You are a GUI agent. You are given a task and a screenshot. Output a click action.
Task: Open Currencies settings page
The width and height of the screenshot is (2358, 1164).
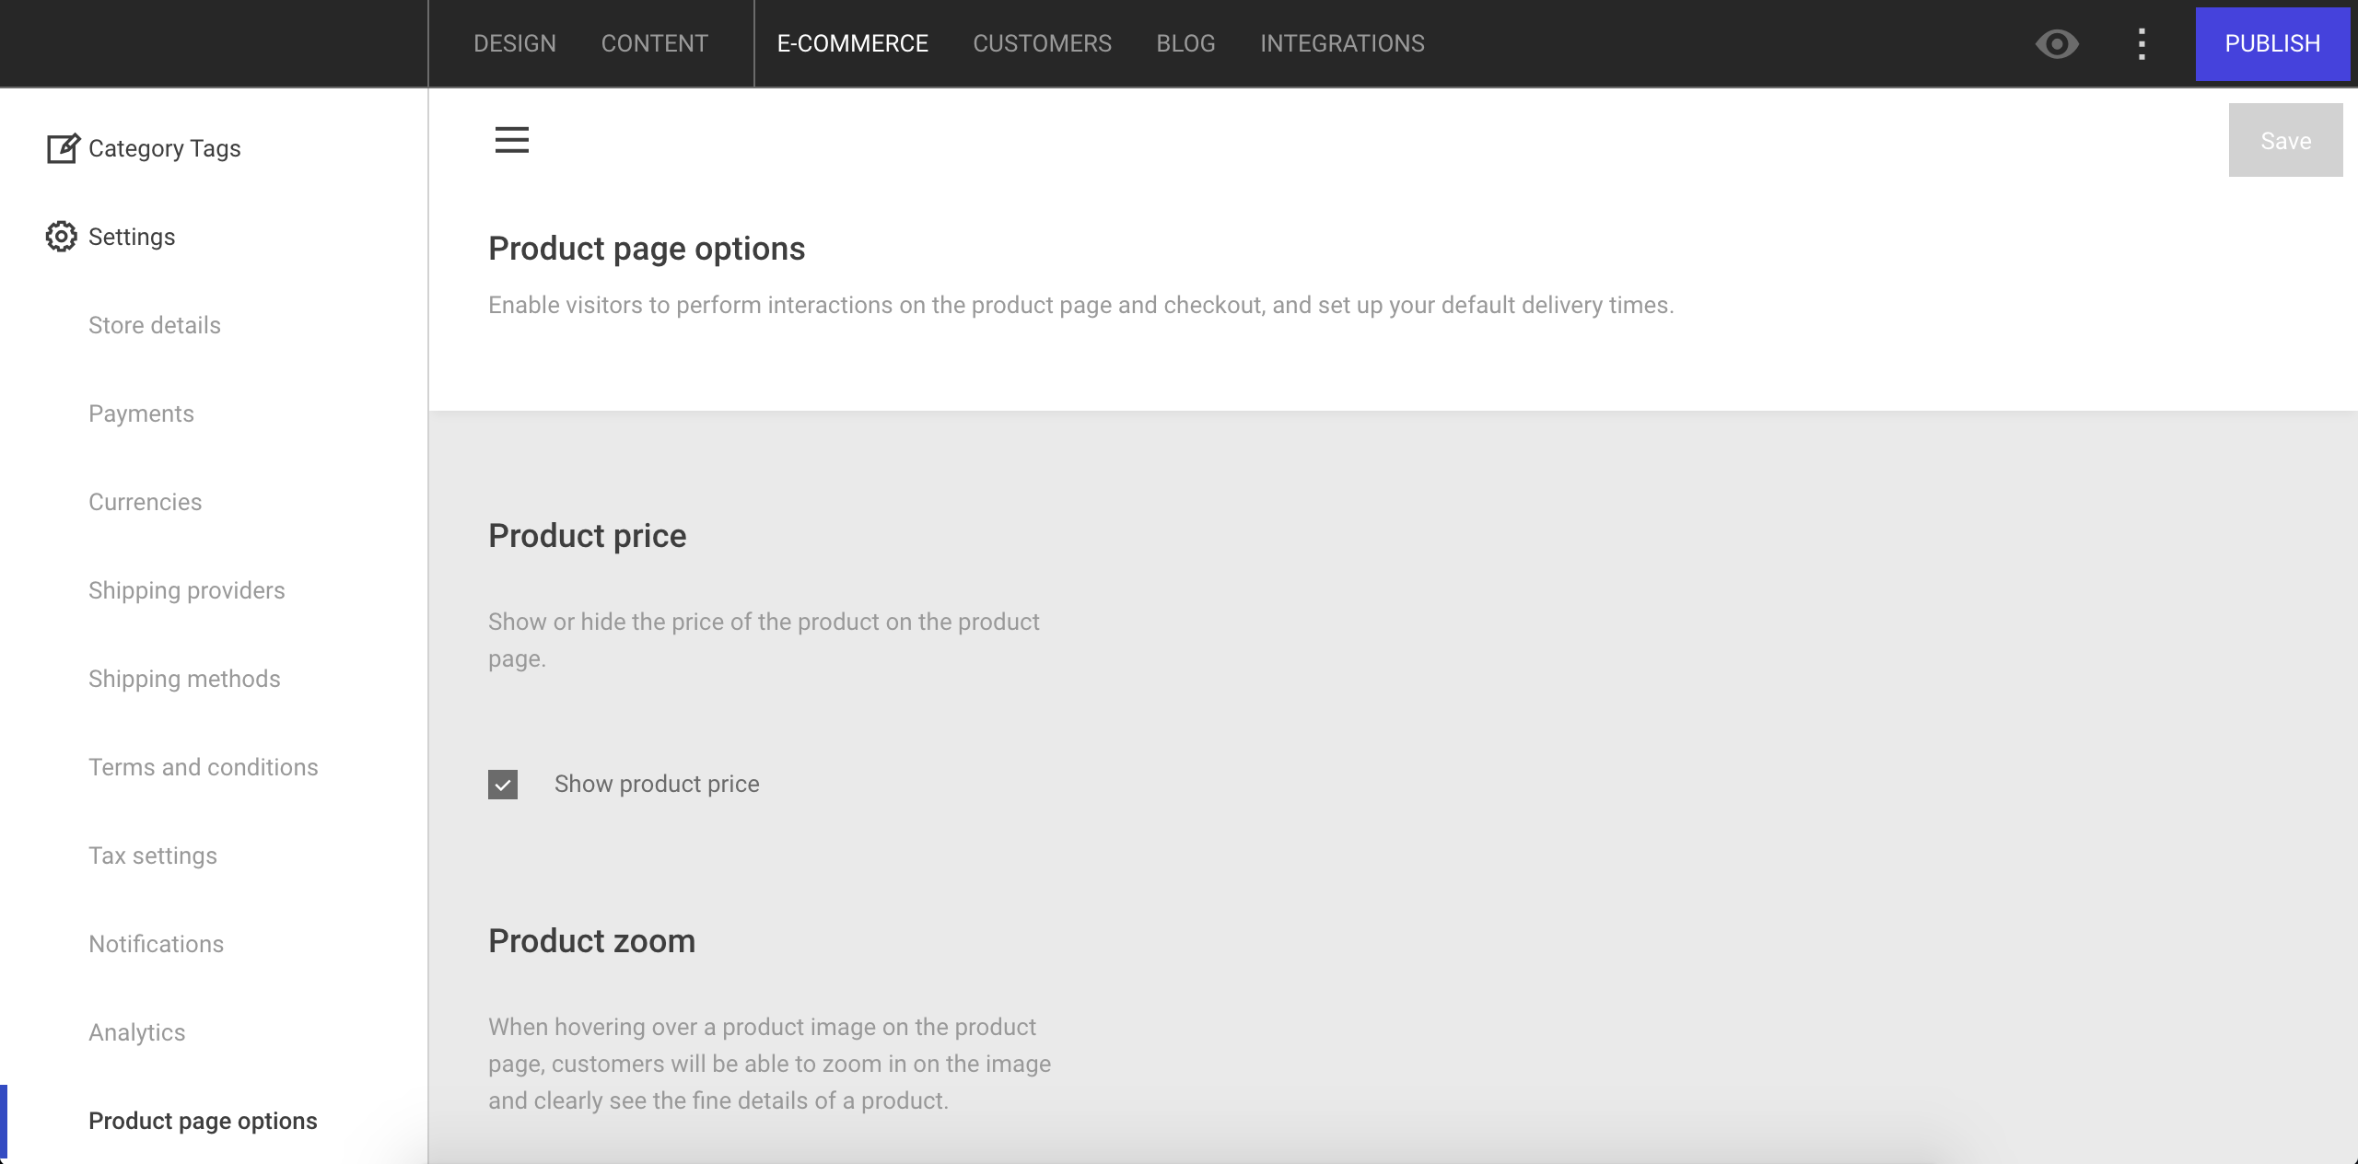(145, 502)
